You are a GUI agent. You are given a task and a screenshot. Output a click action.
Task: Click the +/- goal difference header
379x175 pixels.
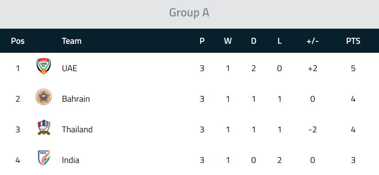[313, 41]
